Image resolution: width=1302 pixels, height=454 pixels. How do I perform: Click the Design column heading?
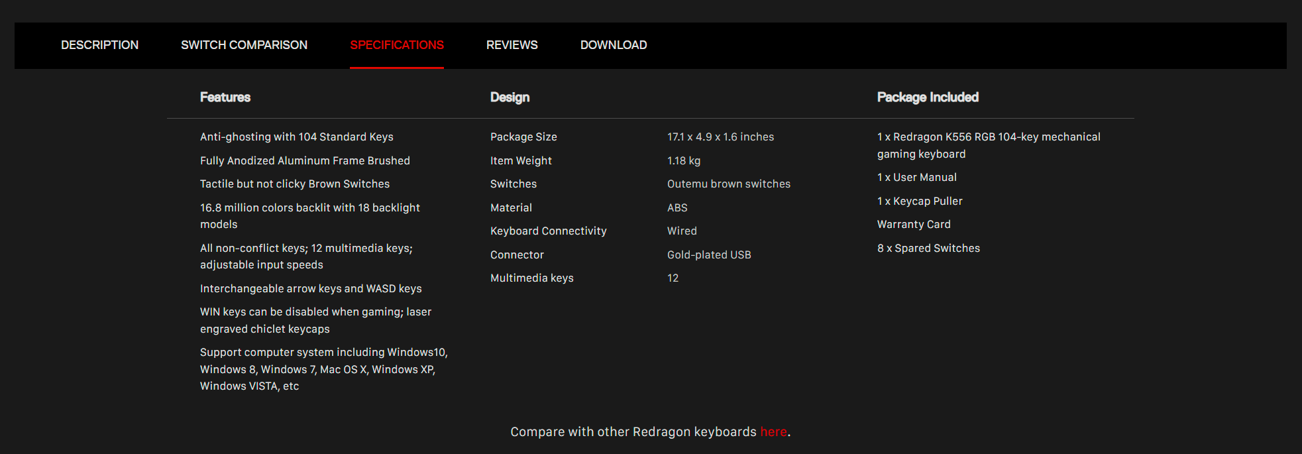(510, 97)
